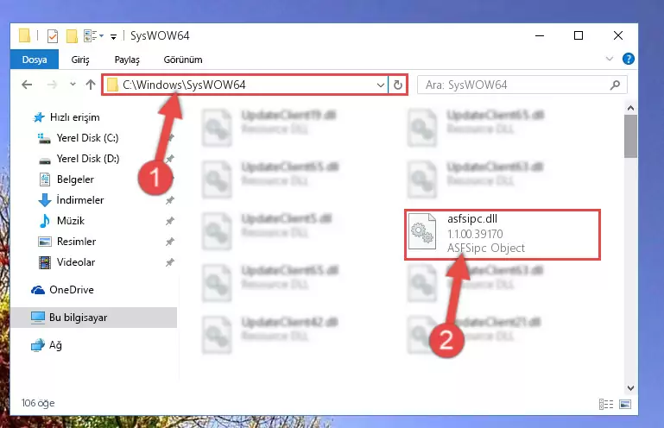Viewport: 664px width, 428px height.
Task: Click the pin icon next to Videolar
Action: point(170,262)
